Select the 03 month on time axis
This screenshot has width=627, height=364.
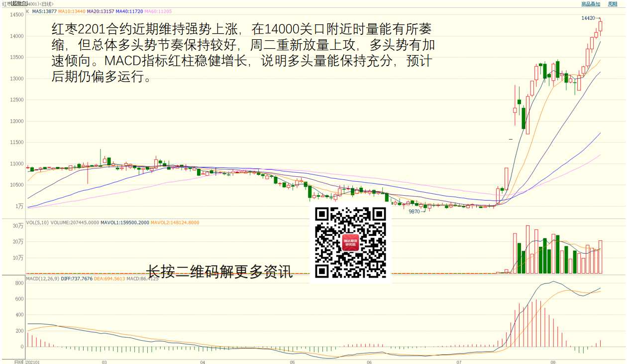(x=104, y=362)
